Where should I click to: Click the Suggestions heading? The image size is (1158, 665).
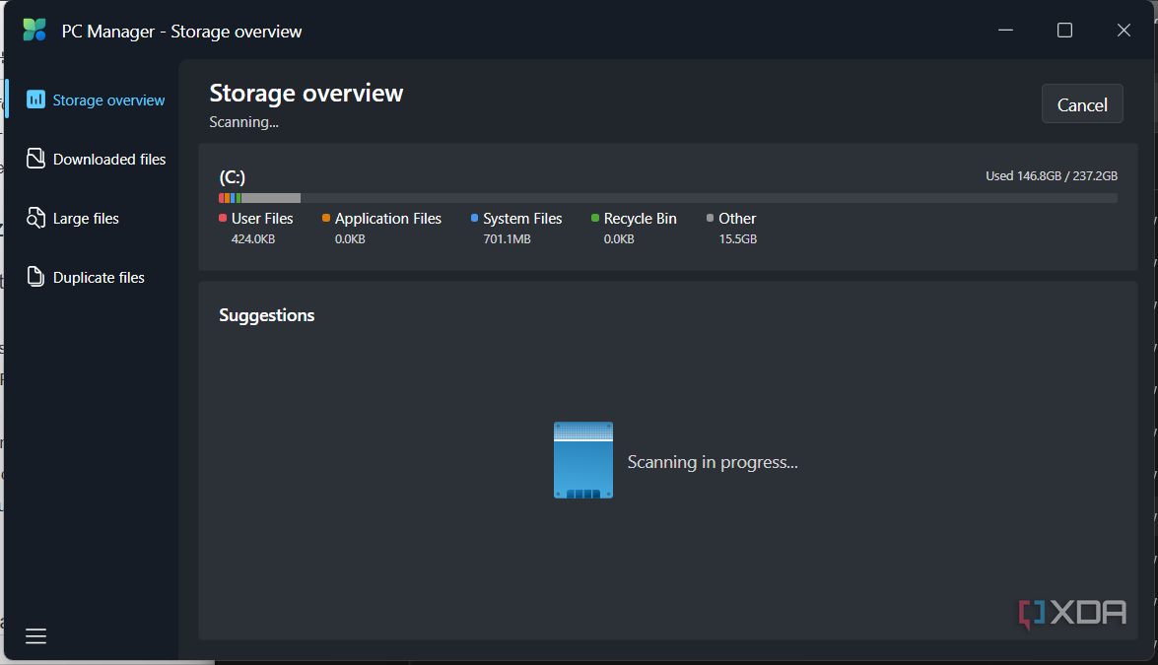pos(267,315)
